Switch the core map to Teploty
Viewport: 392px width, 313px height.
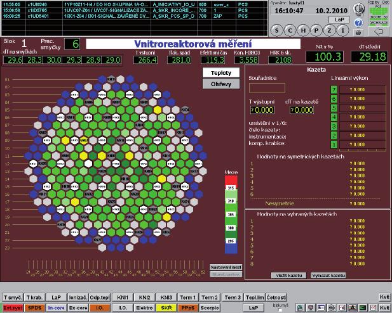221,73
